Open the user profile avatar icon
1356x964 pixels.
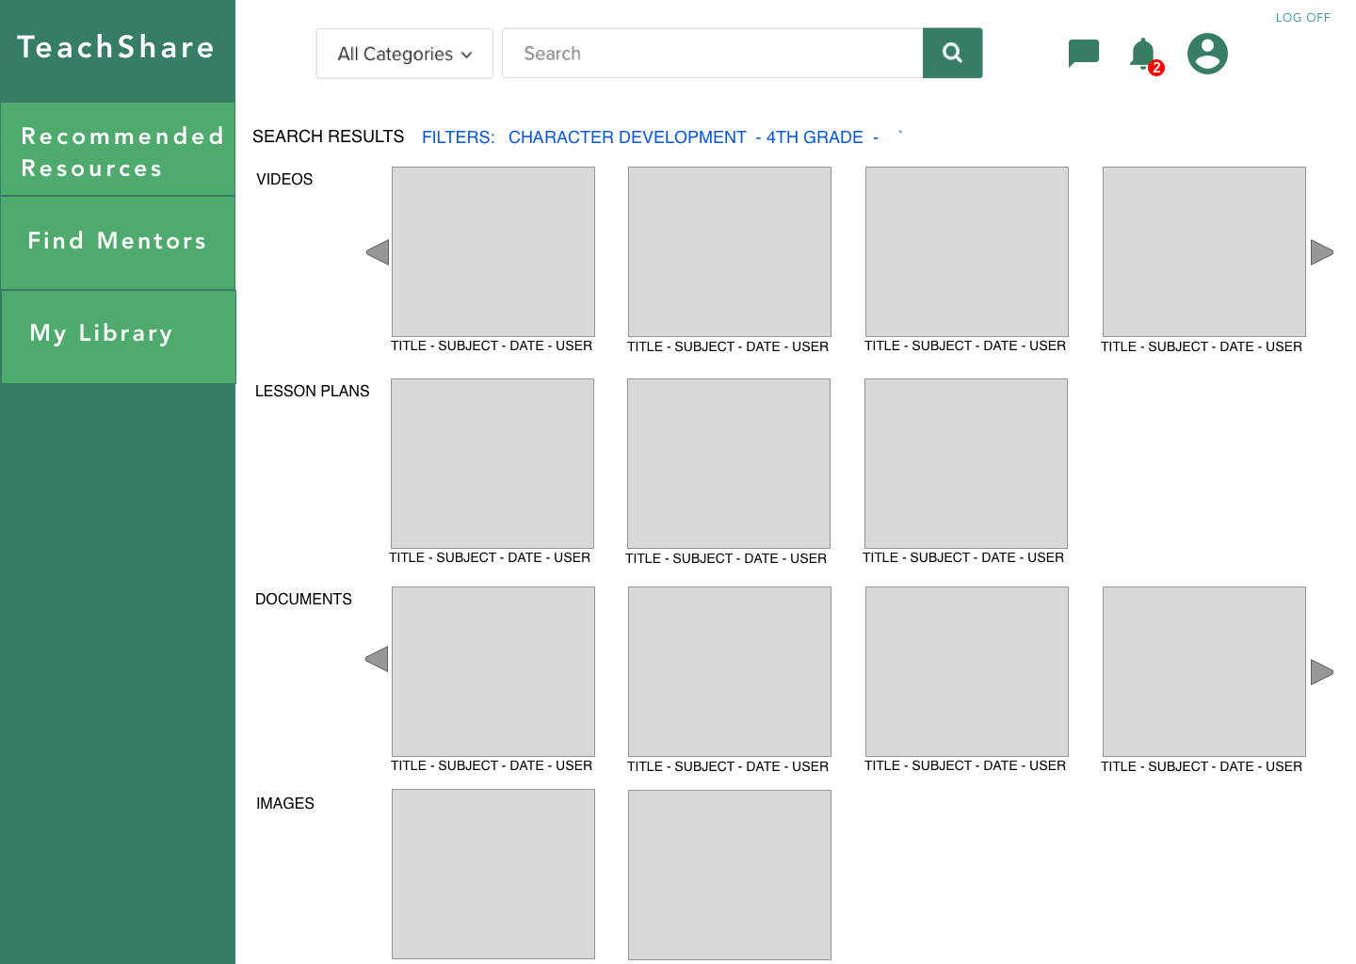click(x=1207, y=54)
